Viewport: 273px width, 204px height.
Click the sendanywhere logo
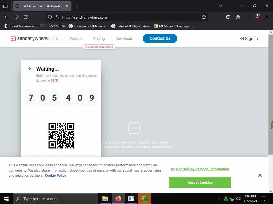pos(29,38)
